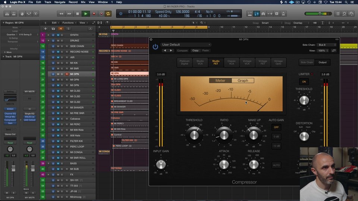The width and height of the screenshot is (358, 201).
Task: Stop playback with the Stop button
Action: tap(78, 14)
